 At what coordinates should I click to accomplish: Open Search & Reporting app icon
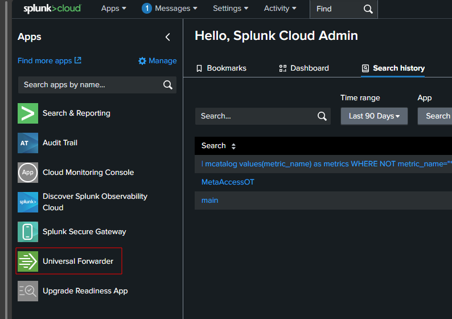tap(28, 113)
